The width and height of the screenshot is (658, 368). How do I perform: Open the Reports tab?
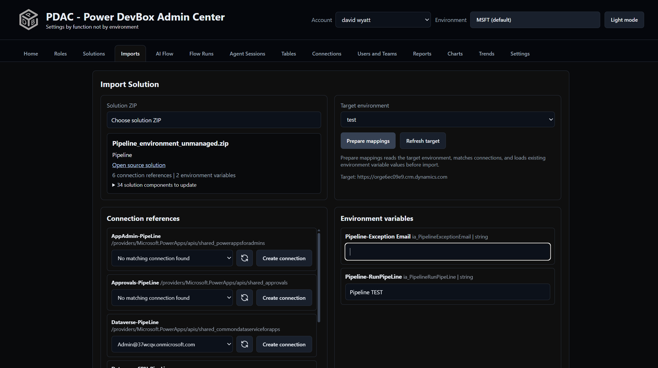point(422,53)
